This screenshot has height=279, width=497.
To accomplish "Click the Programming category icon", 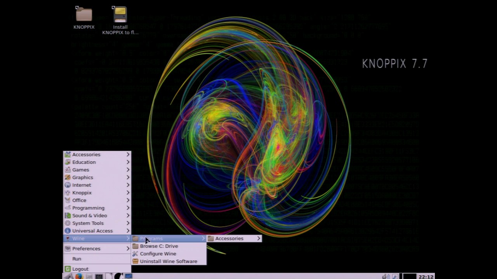I will [x=68, y=208].
